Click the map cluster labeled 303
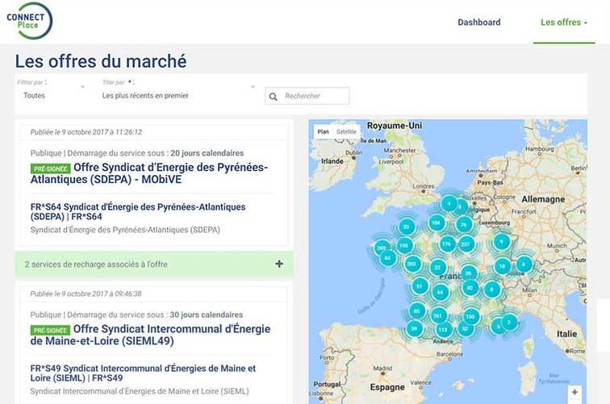This screenshot has height=404, width=610. [412, 264]
